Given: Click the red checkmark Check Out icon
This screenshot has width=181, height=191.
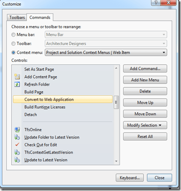Looking at the screenshot, I should pyautogui.click(x=17, y=145).
